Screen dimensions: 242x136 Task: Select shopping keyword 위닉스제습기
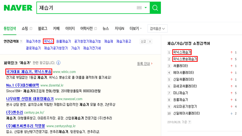[x=182, y=52]
